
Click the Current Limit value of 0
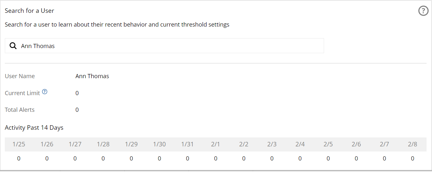pos(77,93)
